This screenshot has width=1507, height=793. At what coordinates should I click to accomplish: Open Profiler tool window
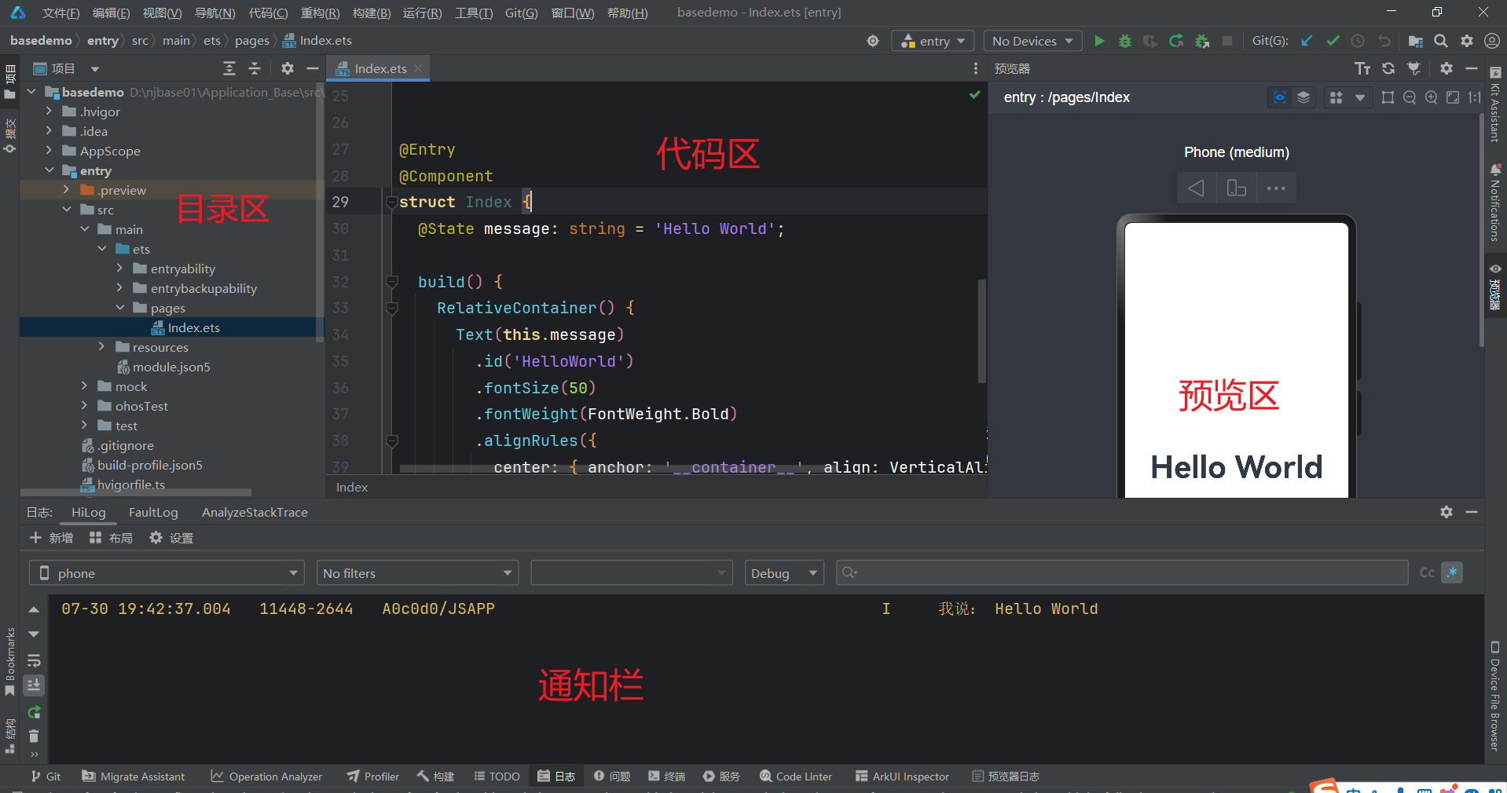coord(373,776)
